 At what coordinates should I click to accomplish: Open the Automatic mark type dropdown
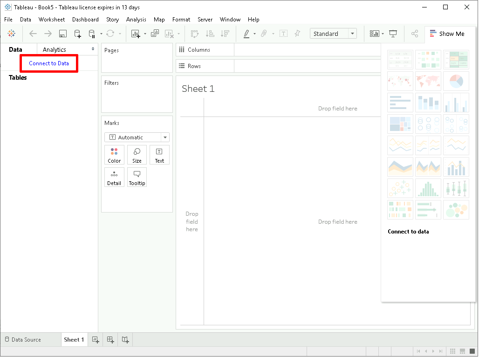(x=137, y=137)
